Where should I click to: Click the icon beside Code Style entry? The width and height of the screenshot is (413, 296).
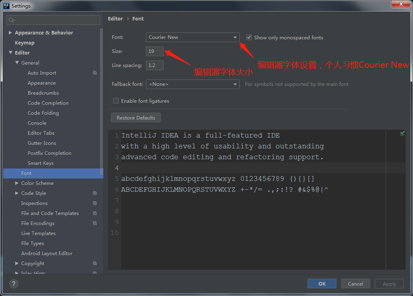(95, 193)
